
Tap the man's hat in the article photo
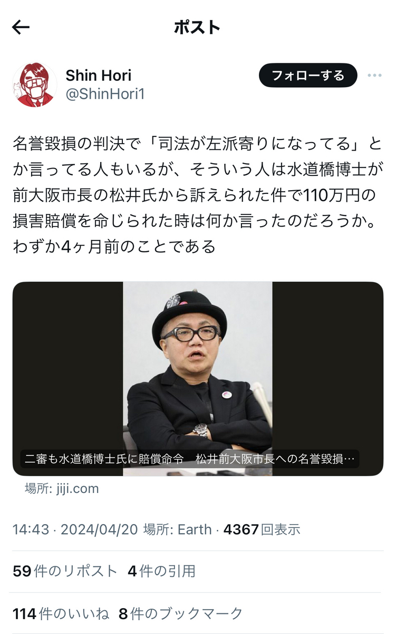click(189, 313)
